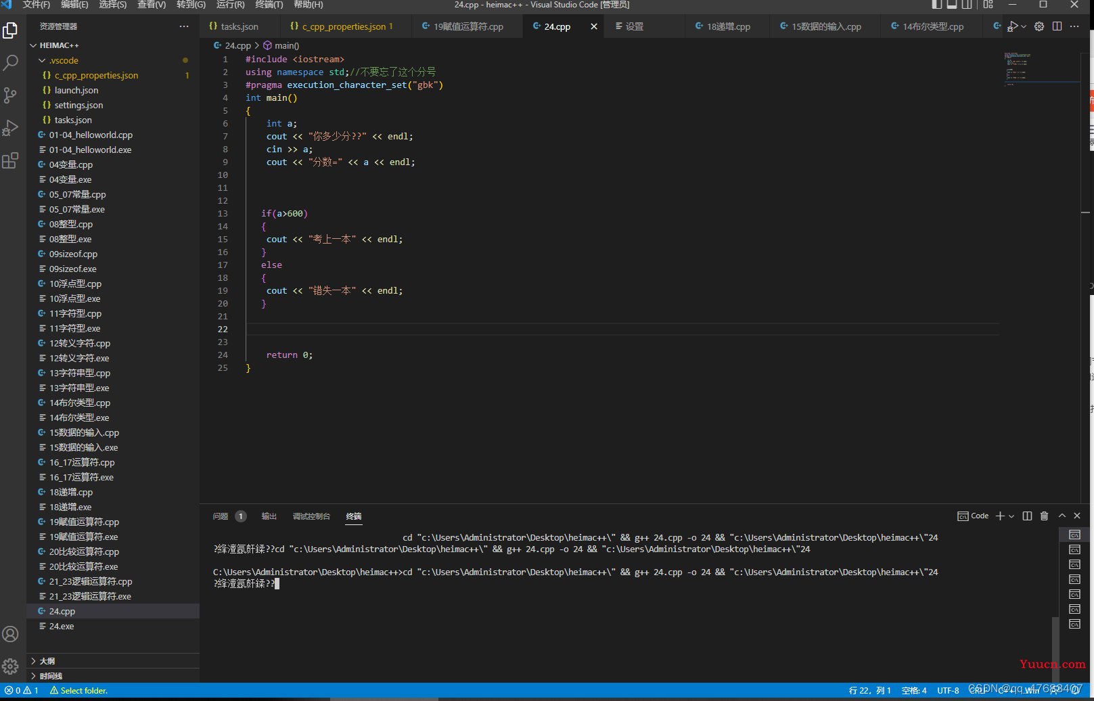Open launch.json in explorer
Screen dimensions: 1094x701
(x=113, y=90)
